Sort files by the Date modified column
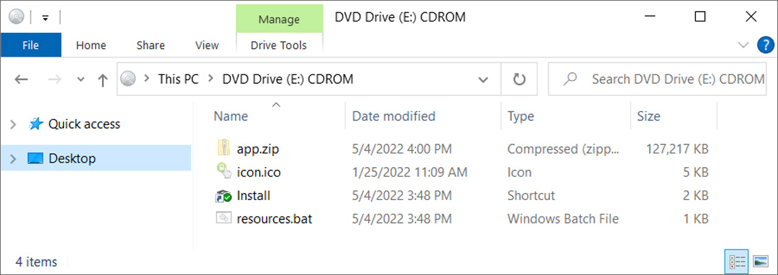The width and height of the screenshot is (778, 275). pyautogui.click(x=393, y=116)
